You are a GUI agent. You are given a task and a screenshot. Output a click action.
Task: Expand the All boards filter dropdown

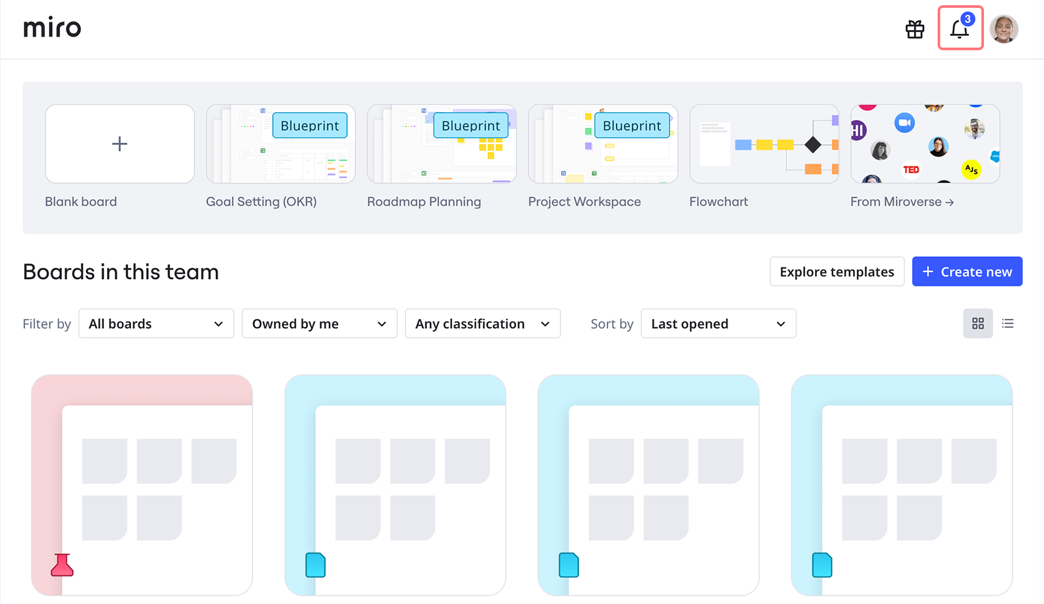pos(156,324)
